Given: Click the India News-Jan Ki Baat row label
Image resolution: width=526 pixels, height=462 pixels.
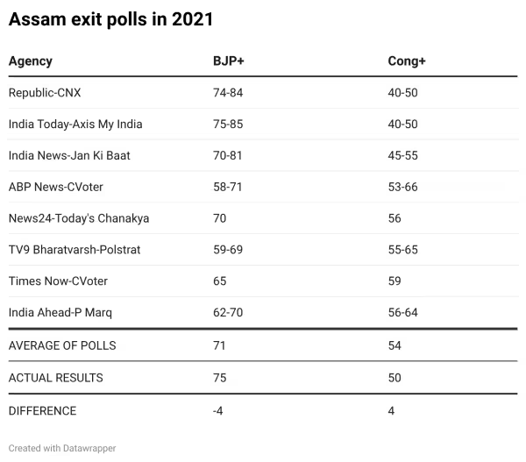Looking at the screenshot, I should click(x=69, y=155).
